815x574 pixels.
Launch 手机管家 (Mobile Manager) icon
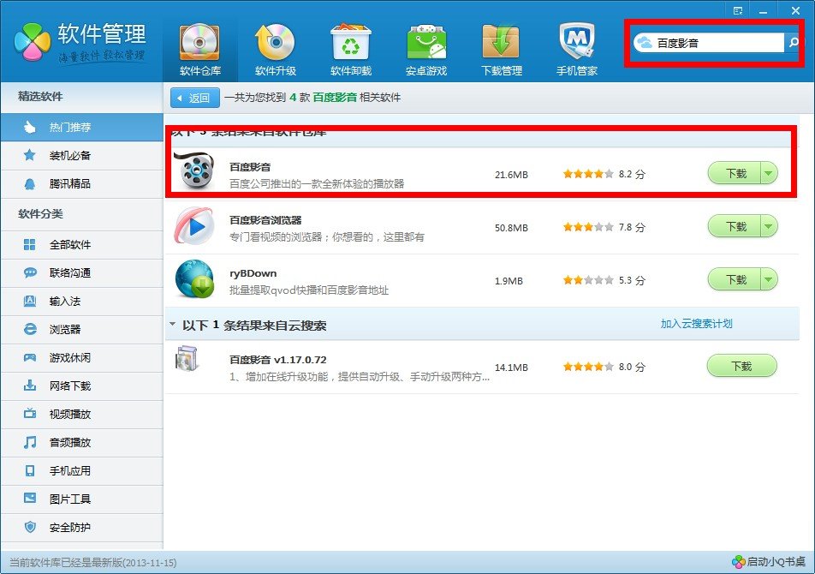(x=576, y=40)
